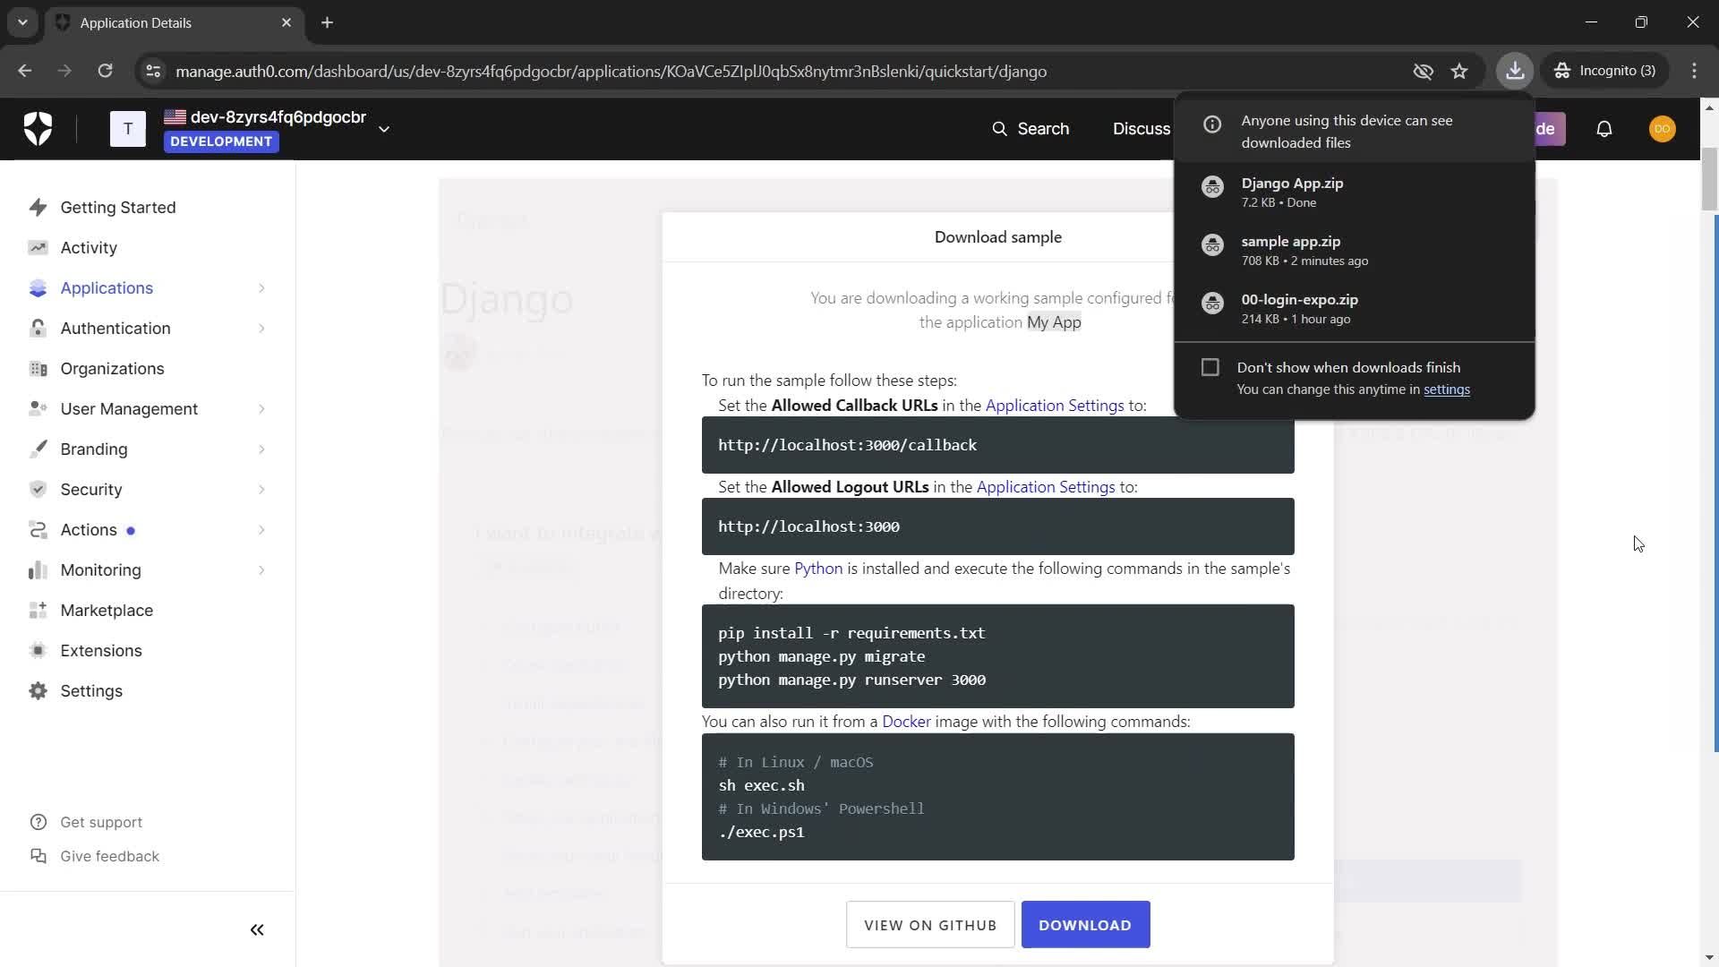Select the Application Details browser tab
1719x967 pixels.
(175, 22)
